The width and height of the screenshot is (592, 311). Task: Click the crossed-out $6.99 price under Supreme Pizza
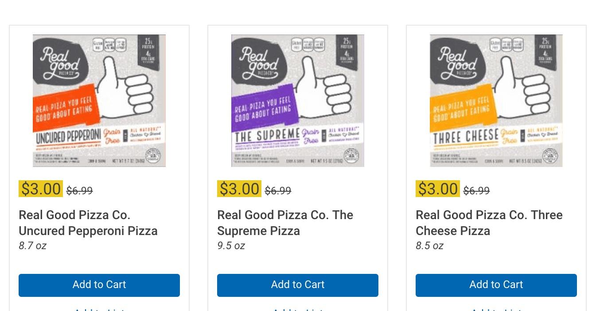278,191
